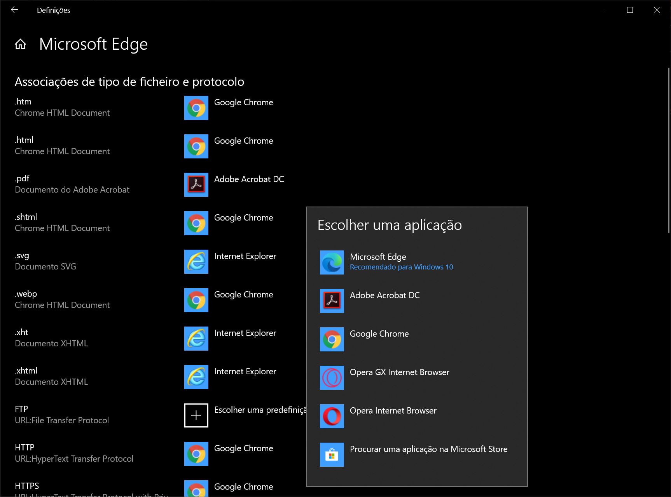Image resolution: width=671 pixels, height=497 pixels.
Task: Click the .pdf file type label
Action: tap(22, 179)
